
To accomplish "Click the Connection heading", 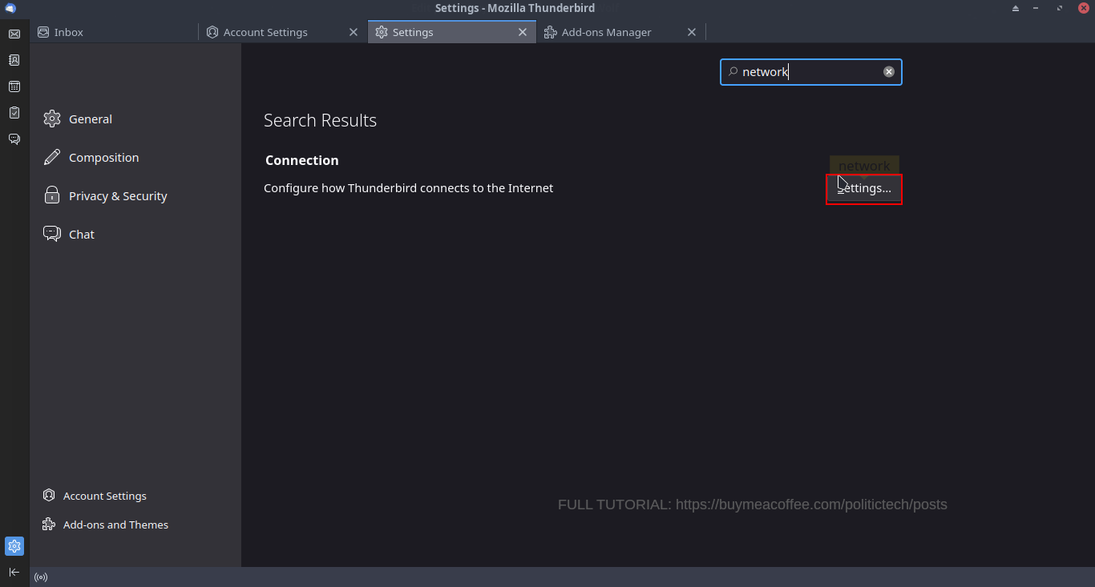I will click(302, 160).
